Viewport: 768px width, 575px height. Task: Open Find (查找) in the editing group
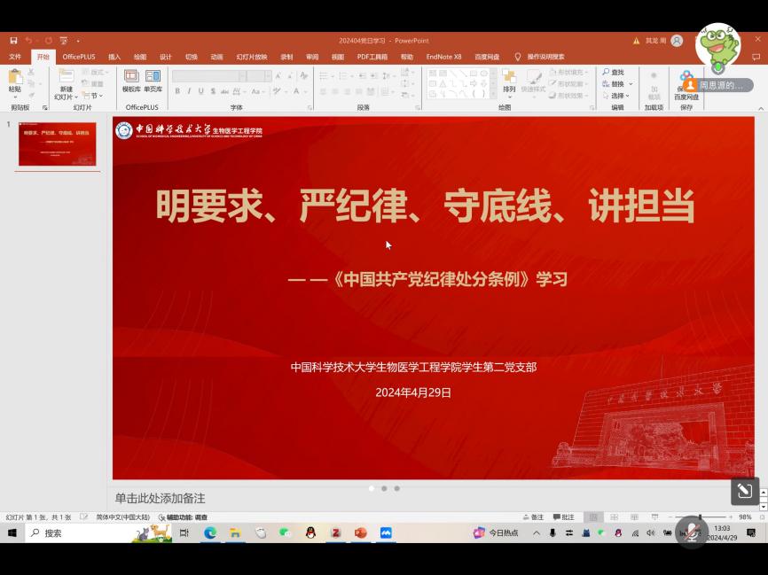coord(613,72)
